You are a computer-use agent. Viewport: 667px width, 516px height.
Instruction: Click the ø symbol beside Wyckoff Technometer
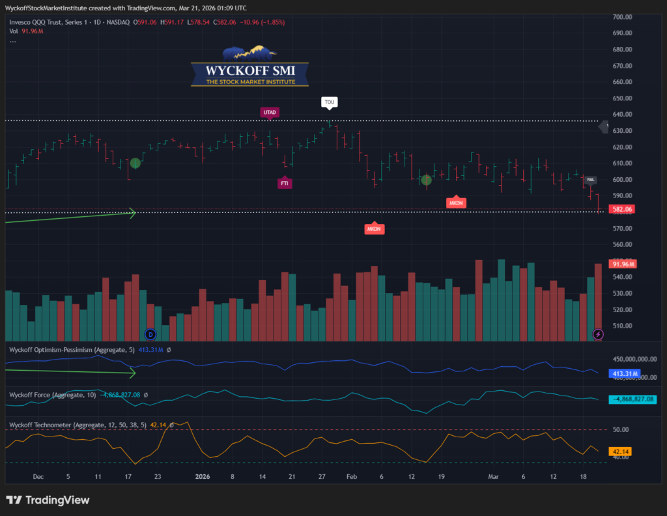click(171, 425)
